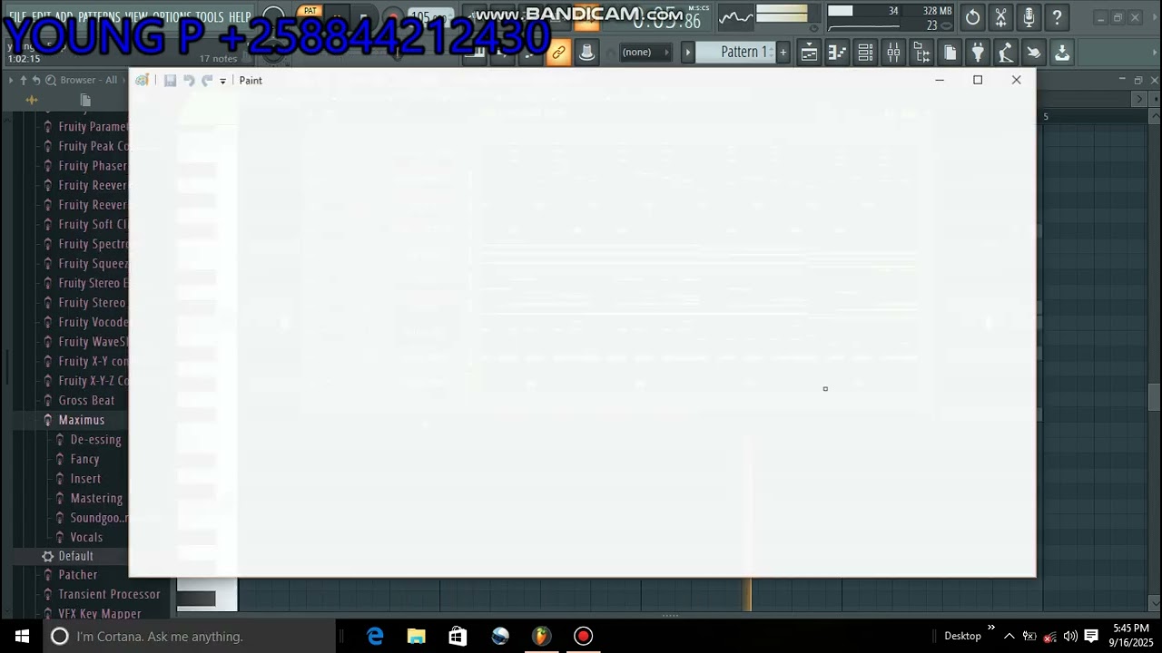Screen dimensions: 1162x653
Task: Expand the Default item in browser
Action: click(76, 556)
